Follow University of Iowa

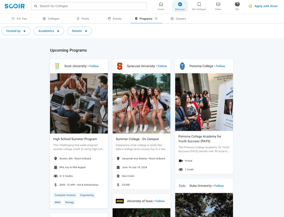160,201
